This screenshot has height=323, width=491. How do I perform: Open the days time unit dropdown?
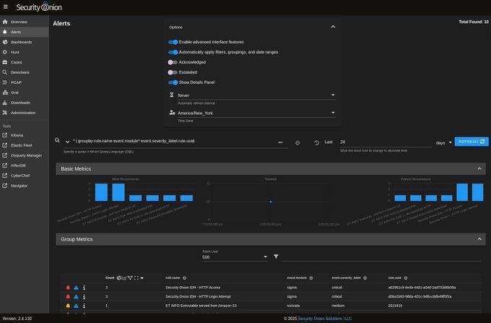pyautogui.click(x=444, y=142)
